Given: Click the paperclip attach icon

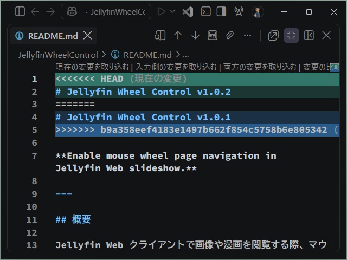Looking at the screenshot, I should [230, 35].
